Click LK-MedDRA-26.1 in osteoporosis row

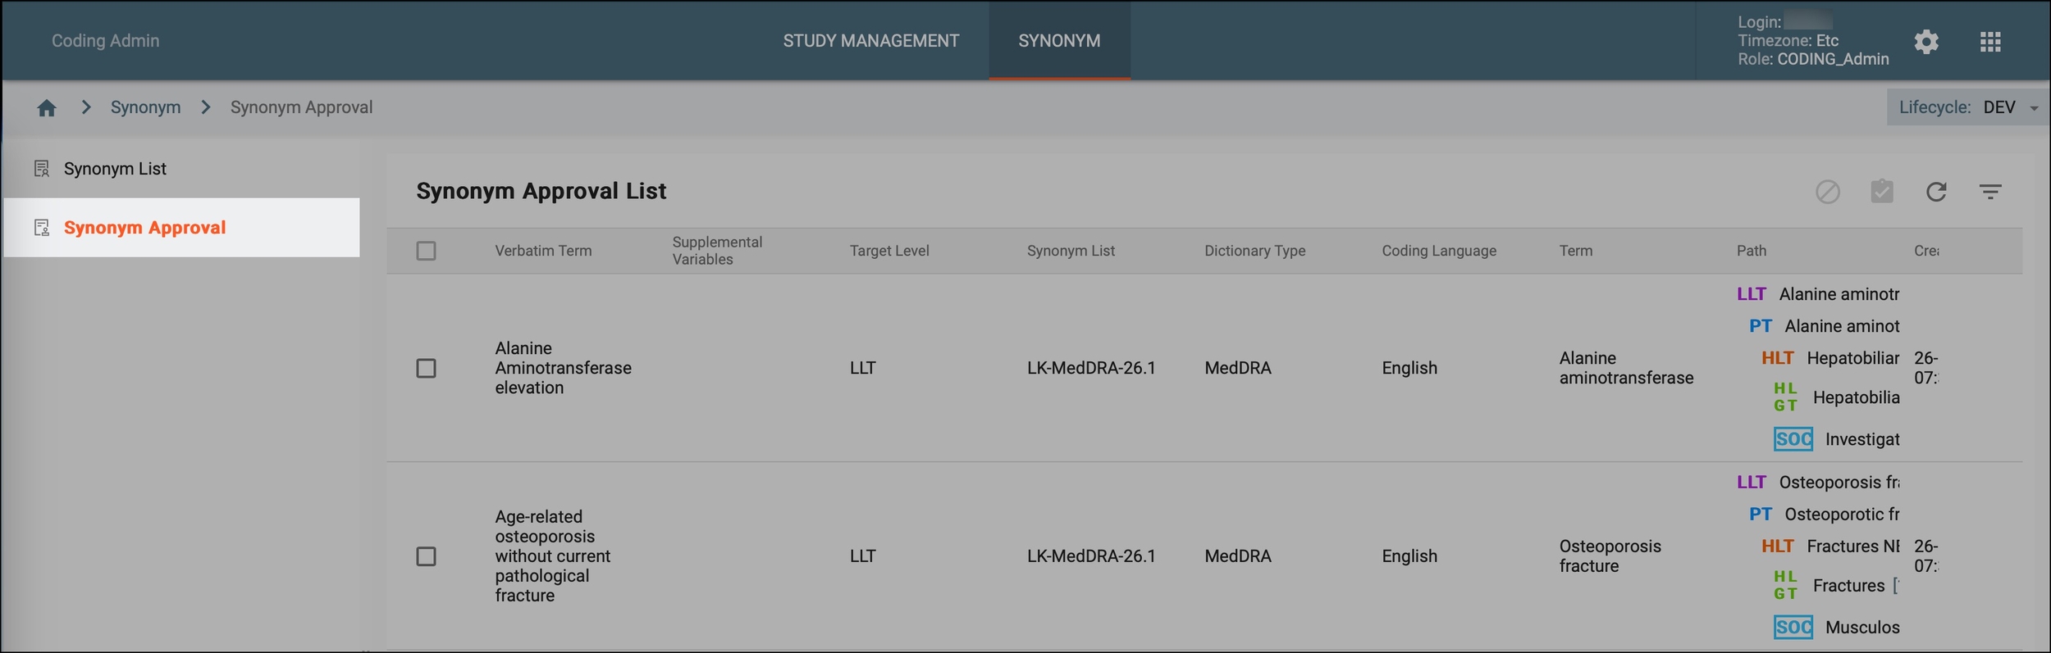click(1091, 556)
